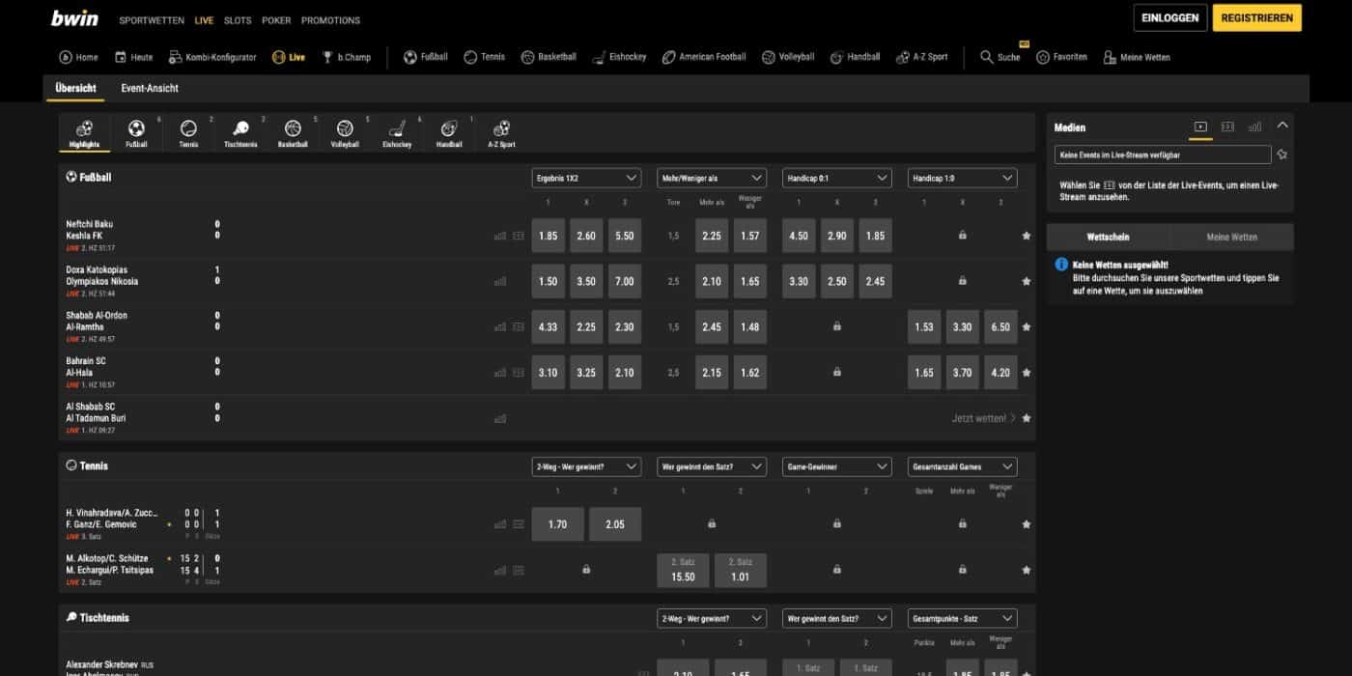The image size is (1352, 676).
Task: Filter live events by Eishockey icon
Action: coord(397,133)
